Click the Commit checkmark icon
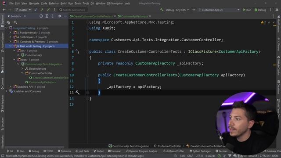The height and width of the screenshot is (158, 281). point(48,10)
